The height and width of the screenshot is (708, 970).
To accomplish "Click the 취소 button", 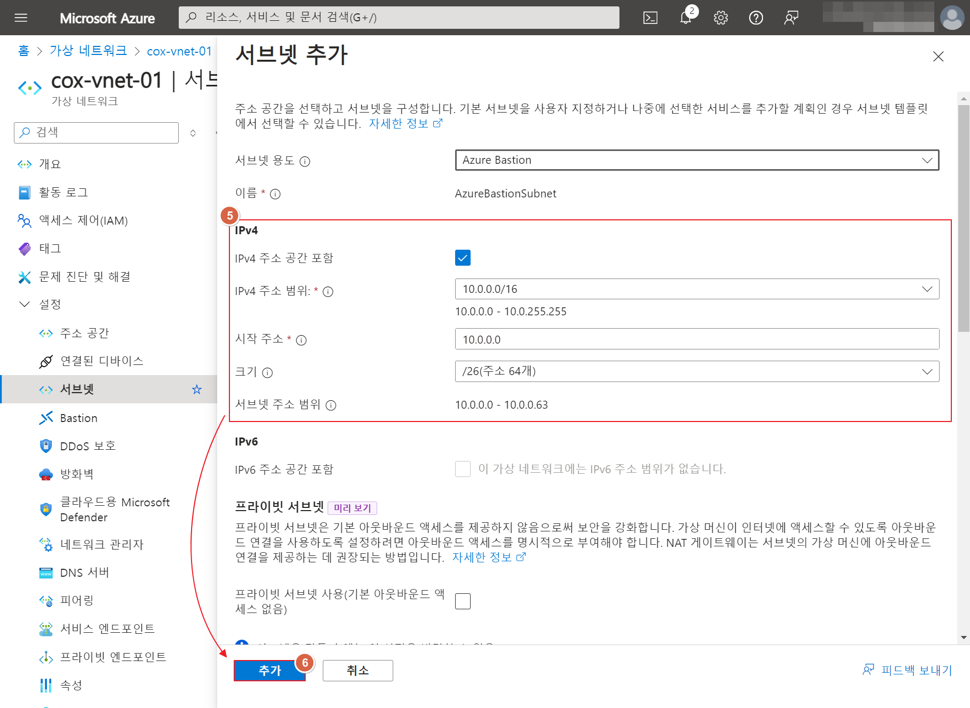I will pos(357,671).
